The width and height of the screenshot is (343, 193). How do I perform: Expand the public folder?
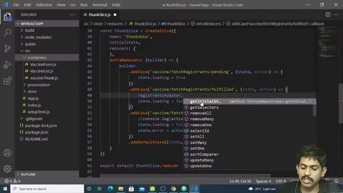[47, 44]
